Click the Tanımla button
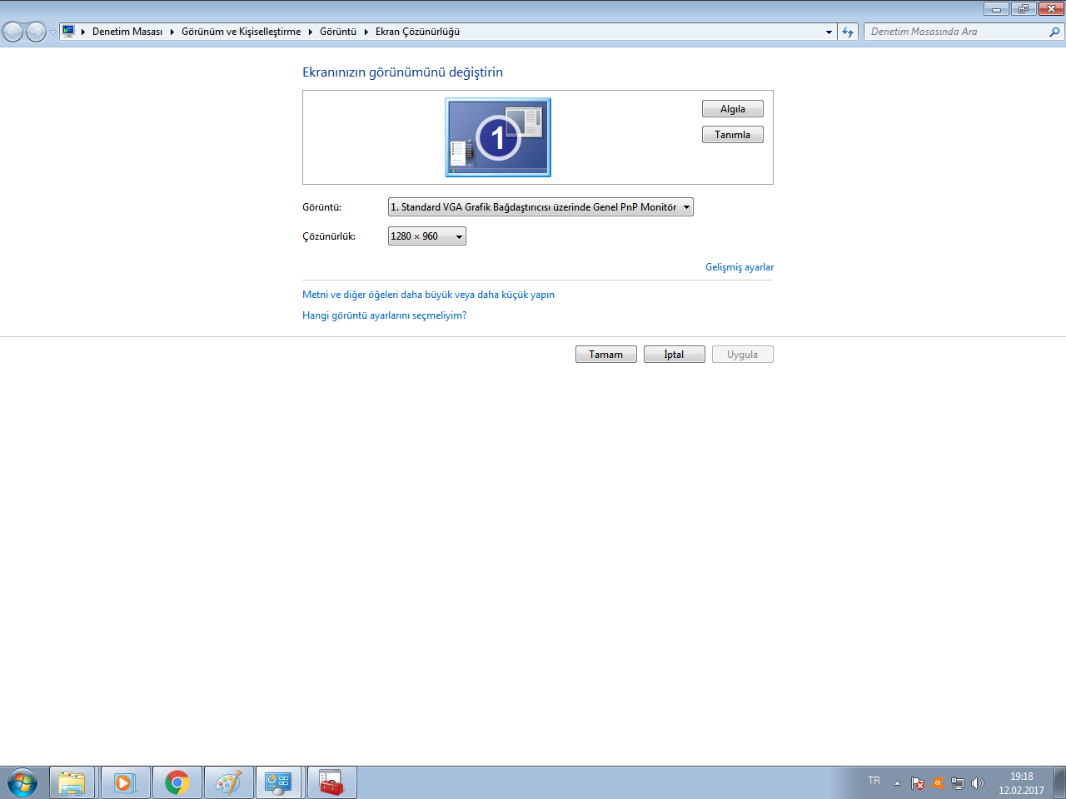Screen dimensions: 1066x799 tap(733, 135)
